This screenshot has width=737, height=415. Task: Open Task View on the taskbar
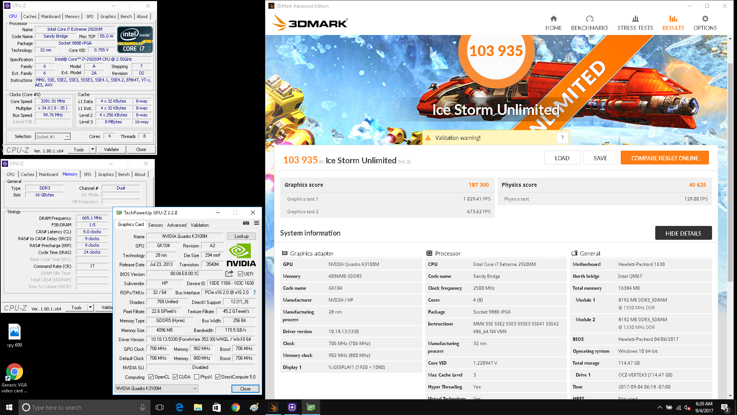pos(160,407)
